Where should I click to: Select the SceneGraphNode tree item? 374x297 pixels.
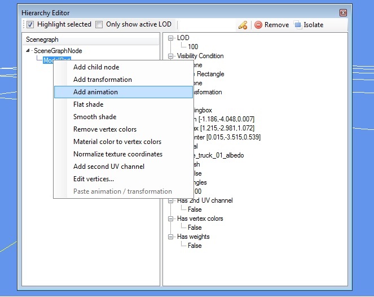(58, 51)
